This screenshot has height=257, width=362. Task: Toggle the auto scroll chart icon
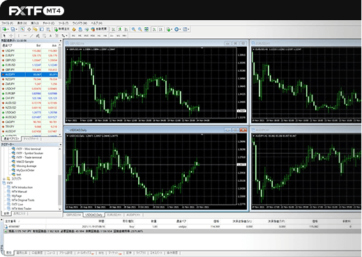(x=154, y=29)
